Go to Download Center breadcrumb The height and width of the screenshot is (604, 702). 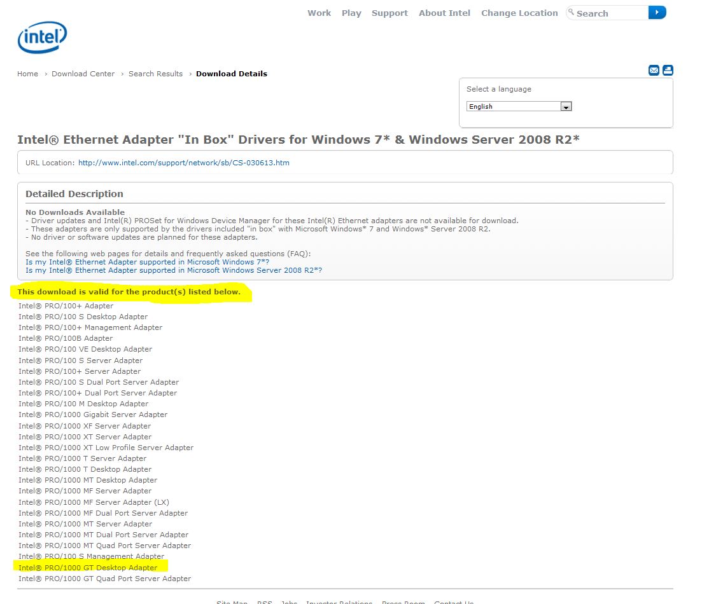(x=83, y=74)
